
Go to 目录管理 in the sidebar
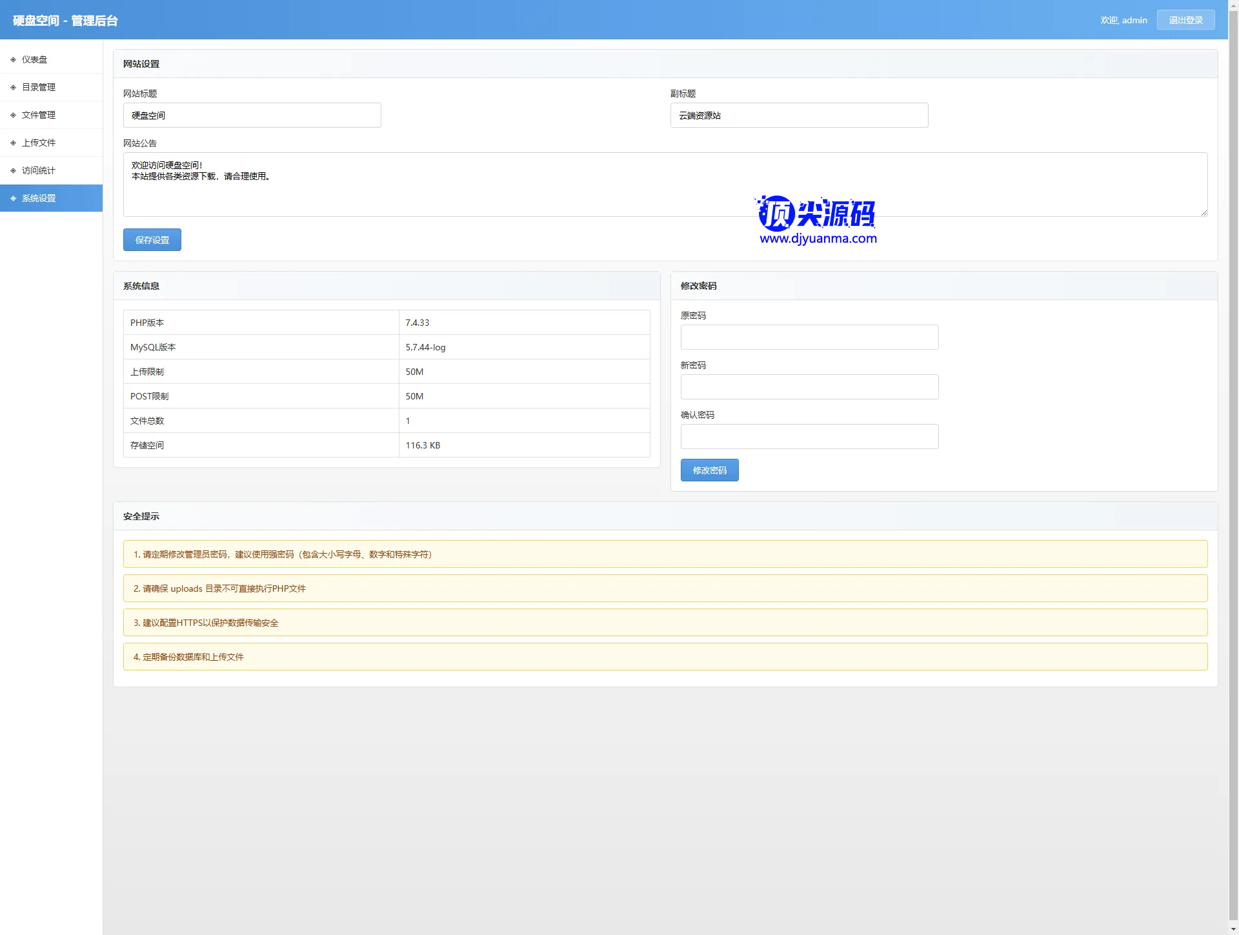[39, 87]
